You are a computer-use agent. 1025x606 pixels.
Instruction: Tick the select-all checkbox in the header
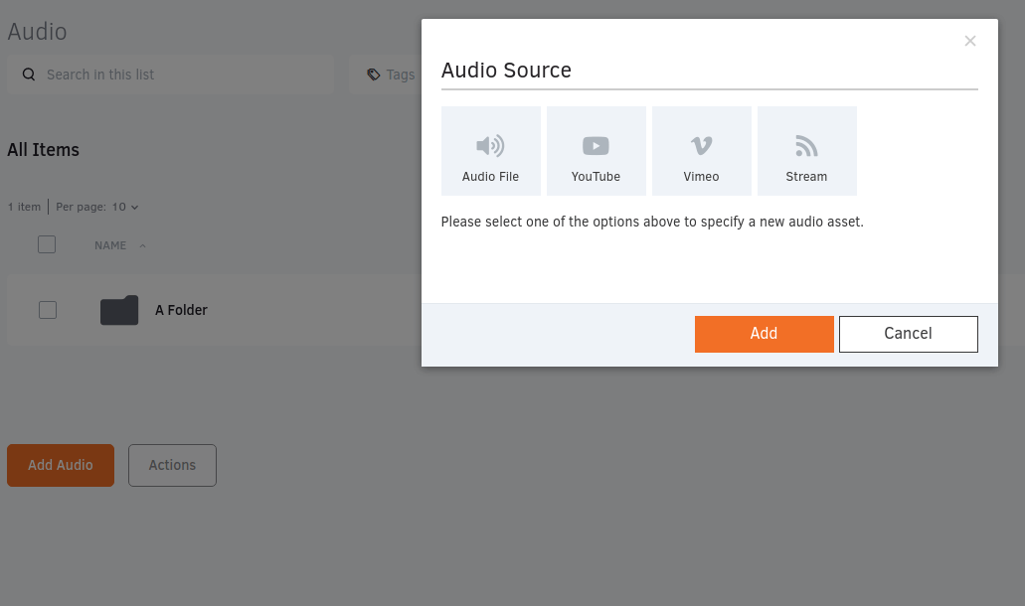pyautogui.click(x=47, y=244)
